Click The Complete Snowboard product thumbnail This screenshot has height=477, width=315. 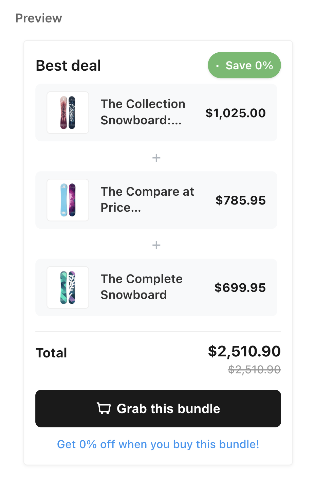click(x=68, y=287)
